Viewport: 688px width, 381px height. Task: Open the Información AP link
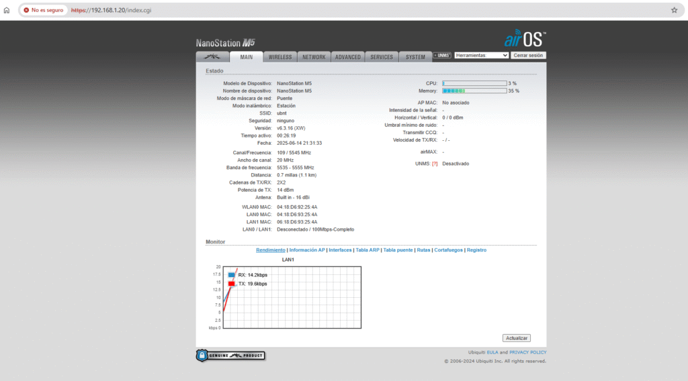(306, 250)
